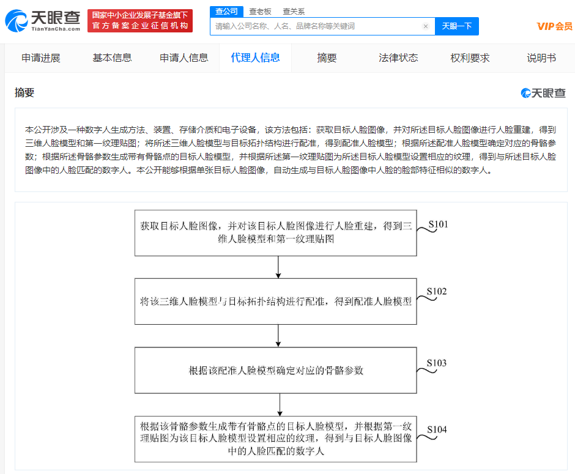Click the flowchart box labeled S101
Image resolution: width=575 pixels, height=474 pixels.
275,233
